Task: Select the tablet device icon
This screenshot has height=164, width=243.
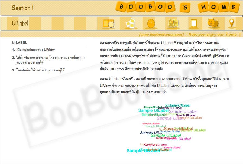Action: (x=194, y=24)
